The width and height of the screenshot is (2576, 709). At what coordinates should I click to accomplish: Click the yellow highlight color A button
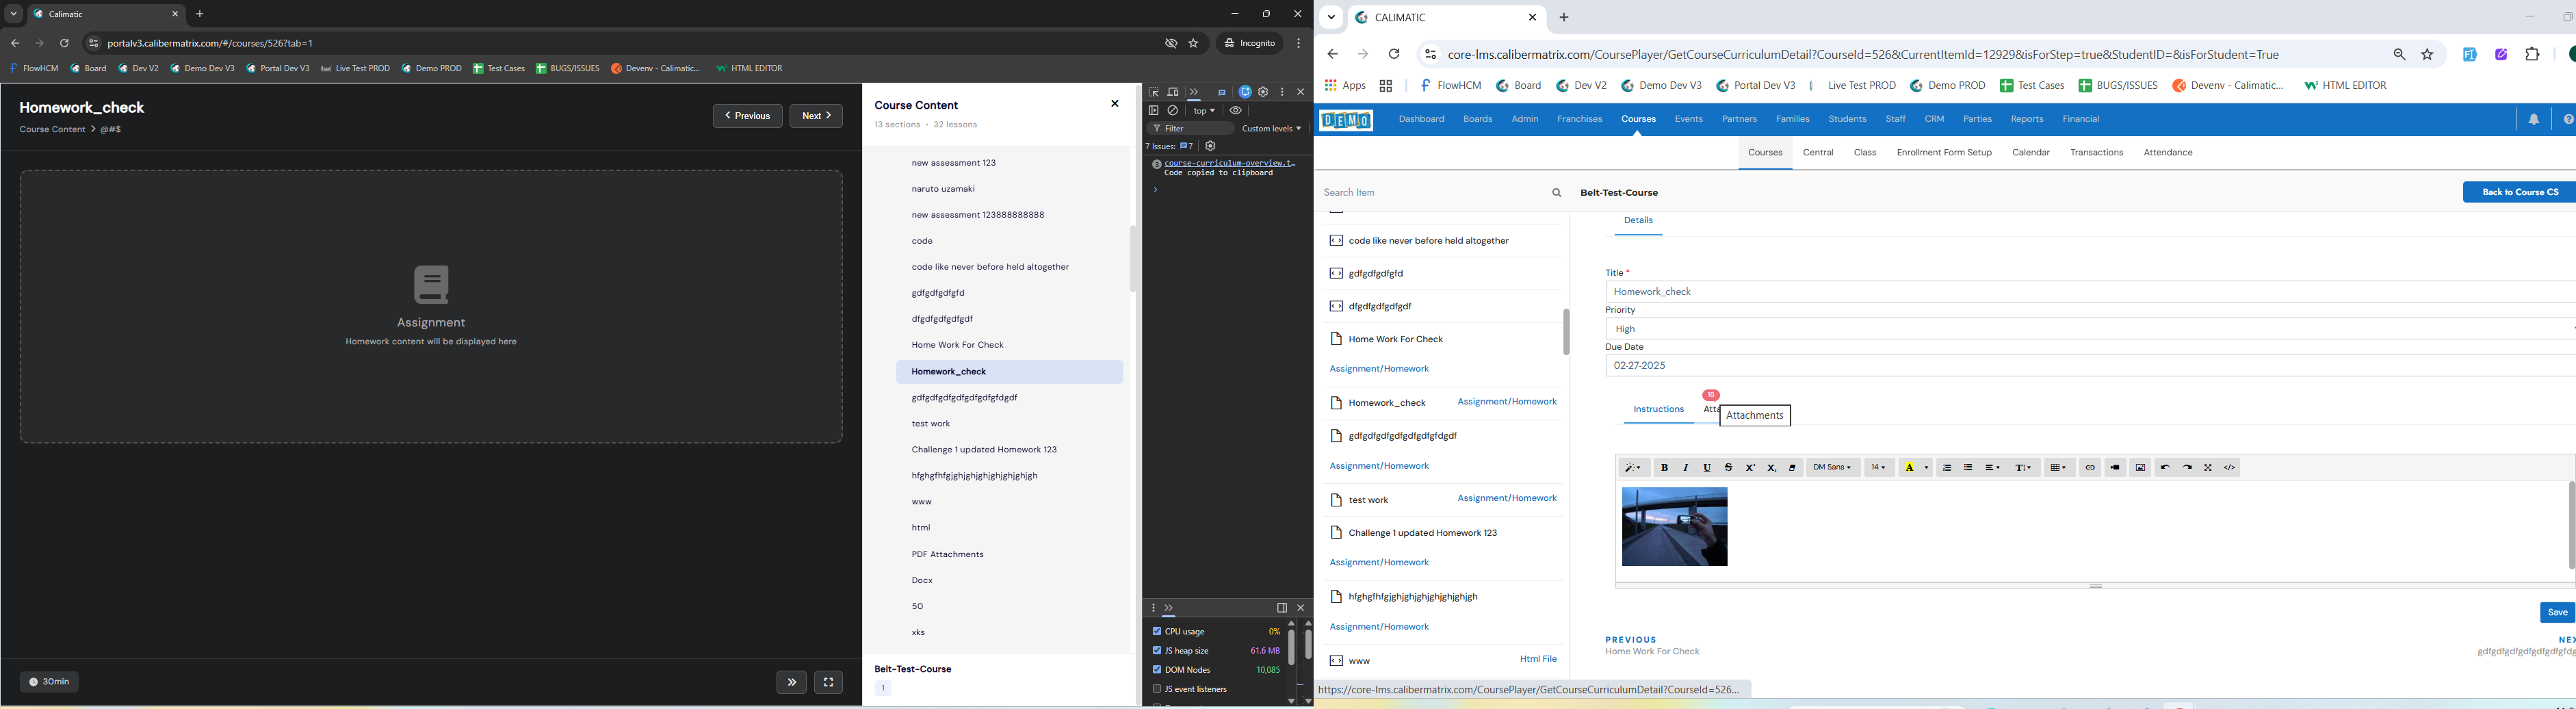click(1909, 468)
